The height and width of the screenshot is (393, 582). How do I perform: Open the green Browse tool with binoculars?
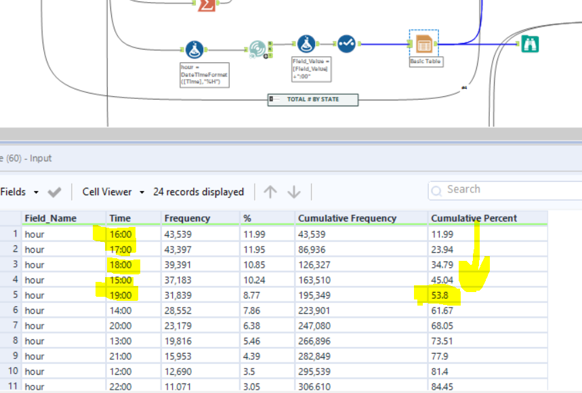[x=530, y=44]
